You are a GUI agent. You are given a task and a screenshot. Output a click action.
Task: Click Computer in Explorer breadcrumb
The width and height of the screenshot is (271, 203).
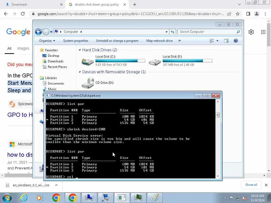tap(71, 32)
